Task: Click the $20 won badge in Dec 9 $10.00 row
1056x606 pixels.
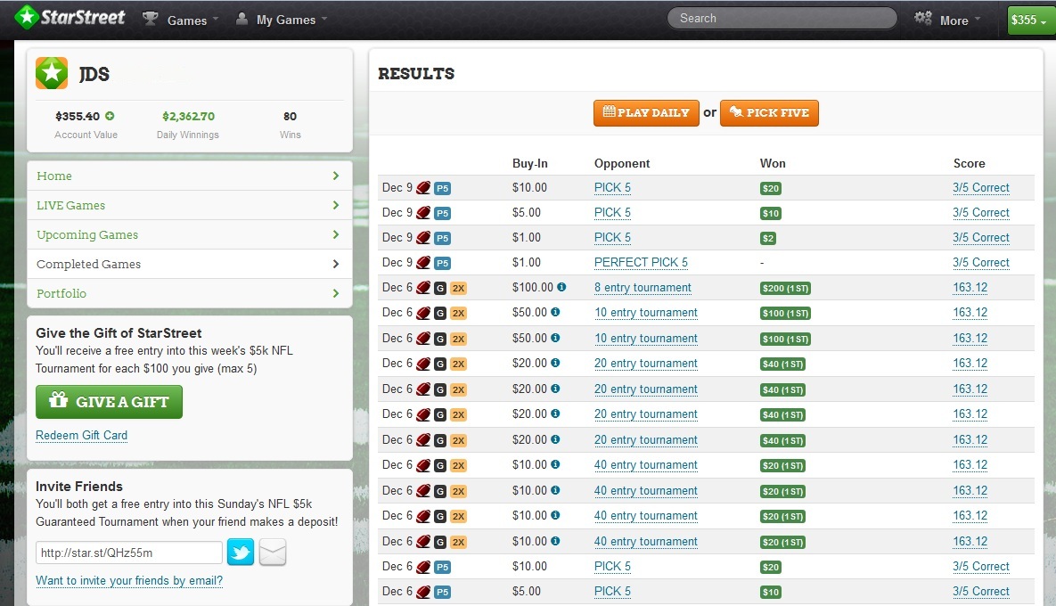Action: pyautogui.click(x=771, y=189)
